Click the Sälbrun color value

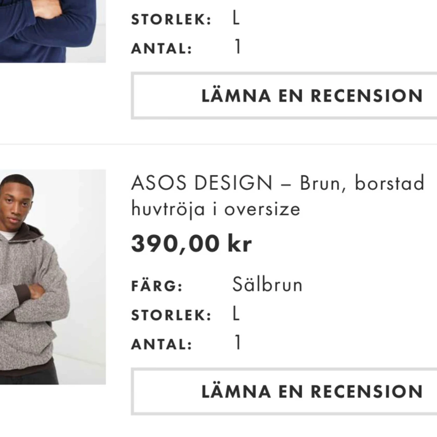(x=267, y=284)
